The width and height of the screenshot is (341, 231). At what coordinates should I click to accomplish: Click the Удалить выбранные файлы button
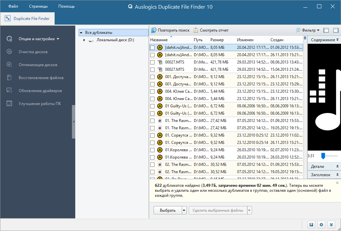coord(218,210)
